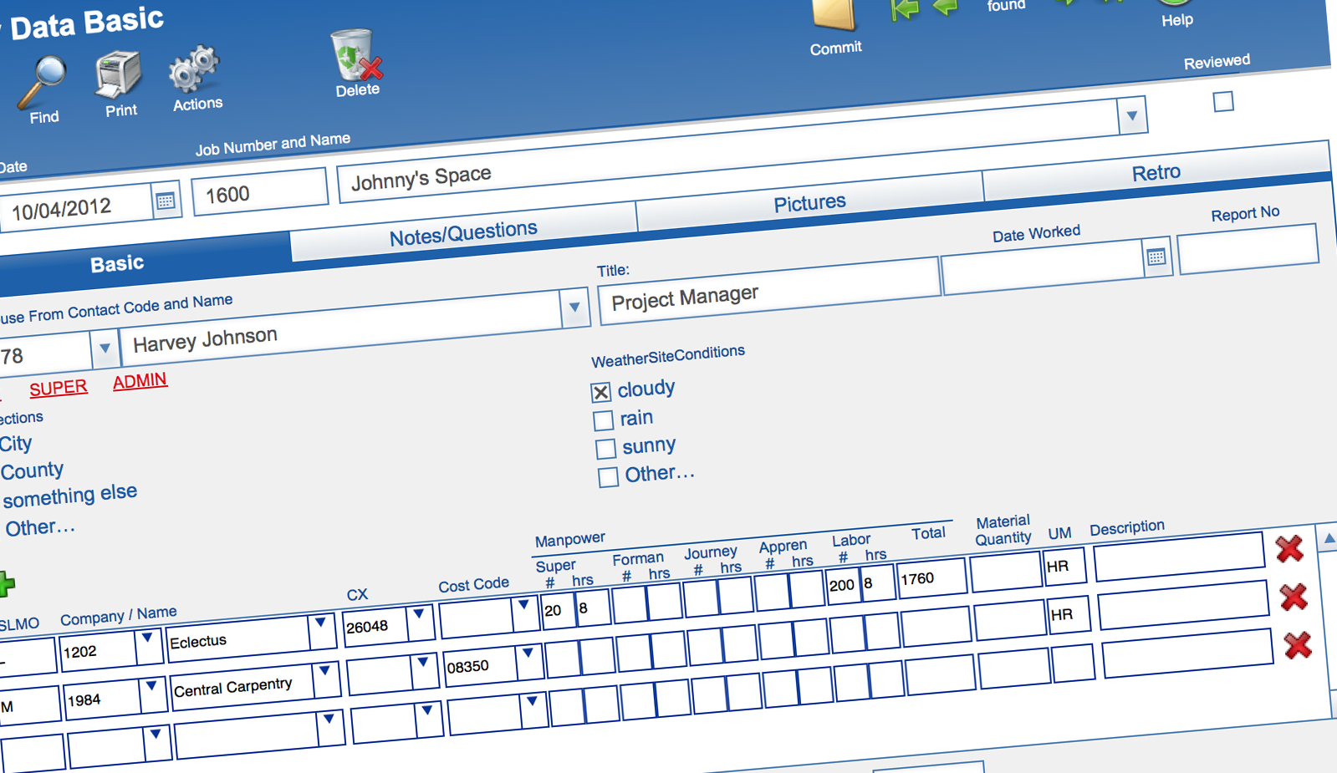Click the Job Number 1600 field

[x=259, y=193]
